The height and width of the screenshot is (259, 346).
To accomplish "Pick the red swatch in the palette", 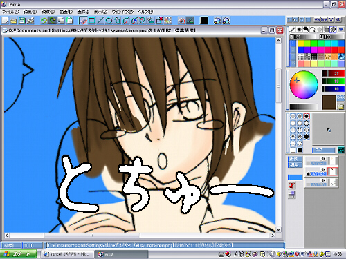I will coord(335,50).
